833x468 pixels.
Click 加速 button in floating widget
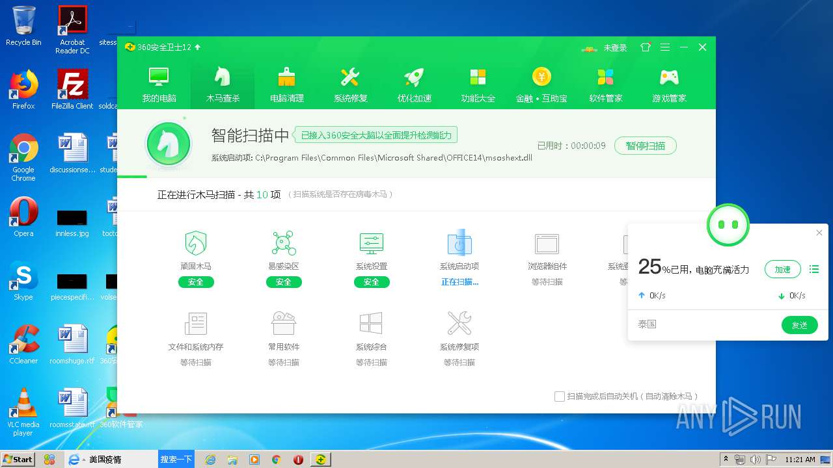782,269
